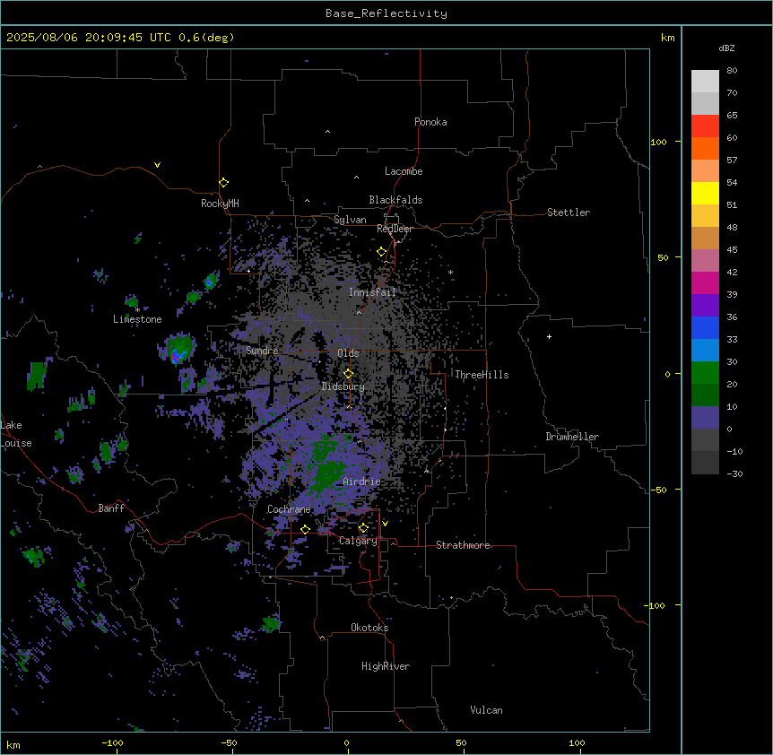Image resolution: width=773 pixels, height=755 pixels.
Task: Click the purple swatch between 39 and 36
Action: (705, 306)
